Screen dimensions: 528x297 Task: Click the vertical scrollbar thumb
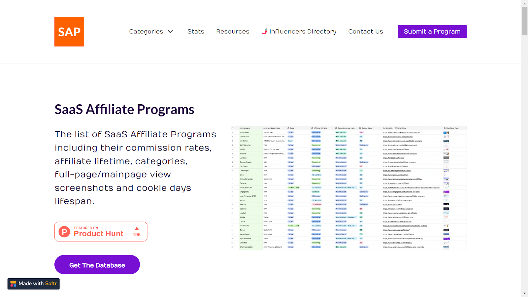click(x=524, y=20)
